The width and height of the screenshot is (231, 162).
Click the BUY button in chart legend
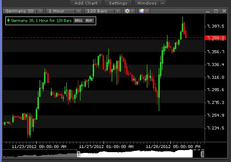(89, 21)
